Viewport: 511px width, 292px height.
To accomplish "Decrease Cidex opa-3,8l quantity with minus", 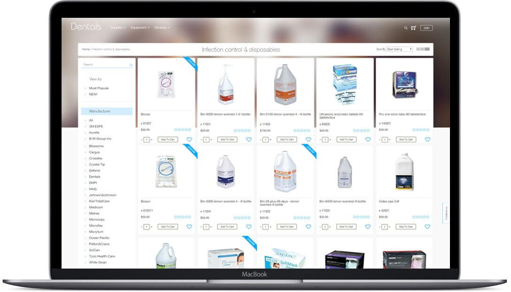I will (380, 227).
